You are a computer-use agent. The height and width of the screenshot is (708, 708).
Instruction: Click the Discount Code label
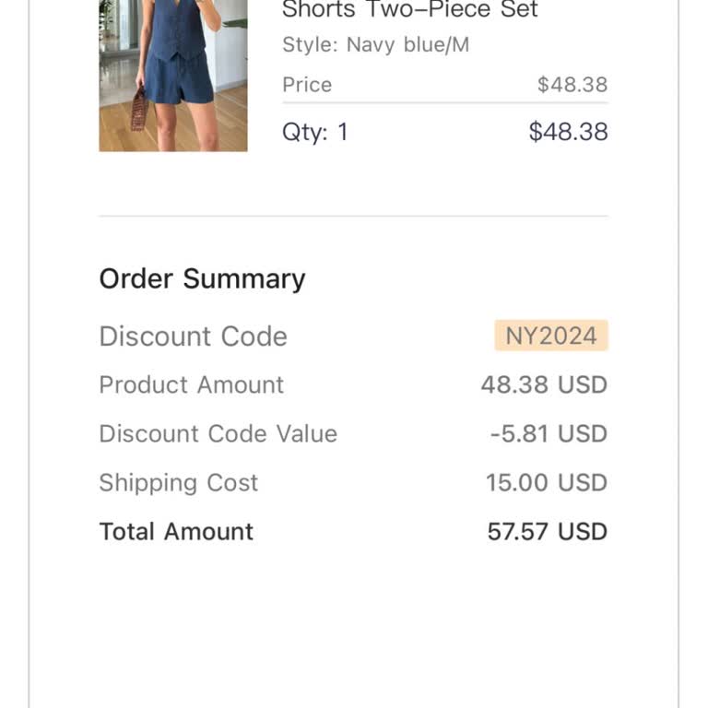point(193,336)
